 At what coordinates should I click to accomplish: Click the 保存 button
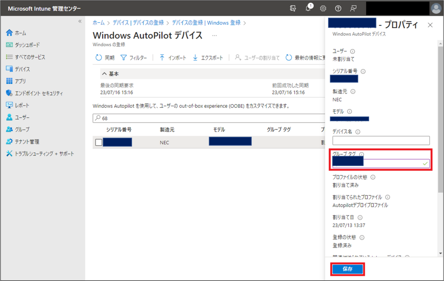[x=347, y=269]
